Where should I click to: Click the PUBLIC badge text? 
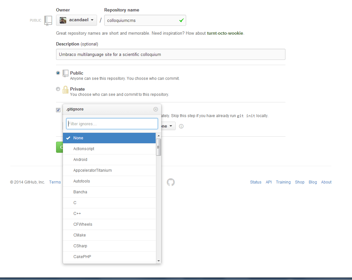point(35,20)
